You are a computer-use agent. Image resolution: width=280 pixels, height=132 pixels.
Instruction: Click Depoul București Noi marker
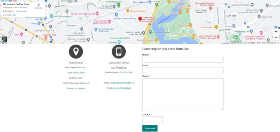[x=51, y=27]
